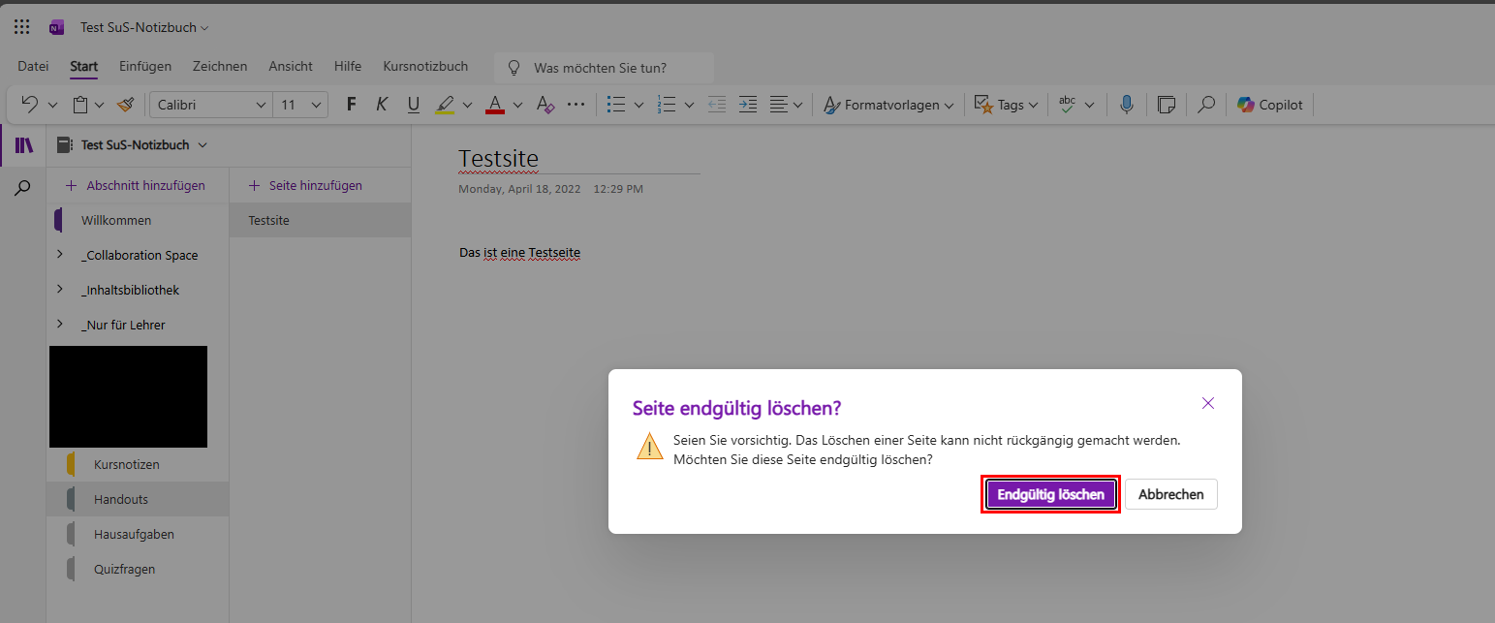
Task: Open the app launcher grid icon
Action: click(21, 27)
